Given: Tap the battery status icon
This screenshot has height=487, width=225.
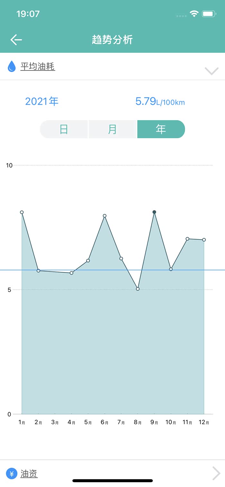Looking at the screenshot, I should [209, 14].
